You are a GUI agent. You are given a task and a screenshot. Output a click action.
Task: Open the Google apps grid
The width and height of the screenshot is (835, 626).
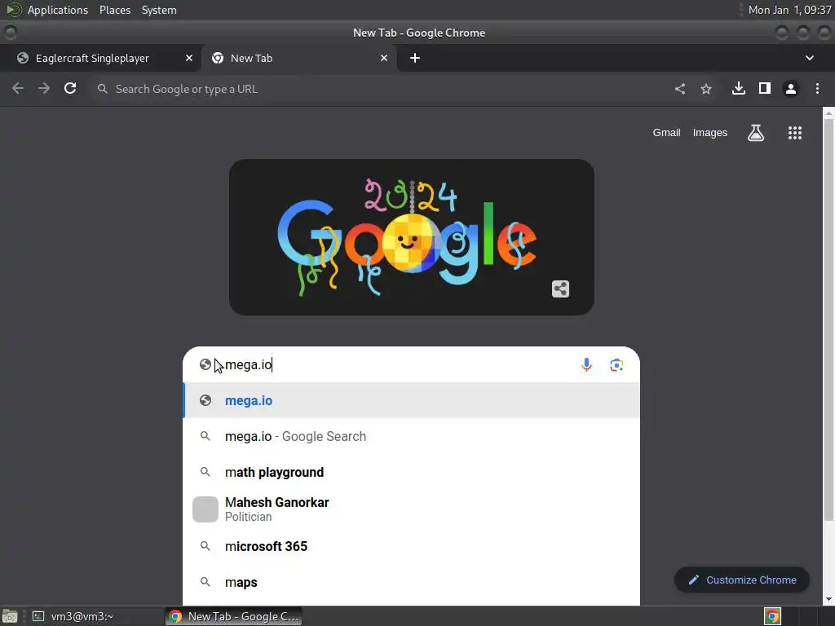(x=794, y=133)
